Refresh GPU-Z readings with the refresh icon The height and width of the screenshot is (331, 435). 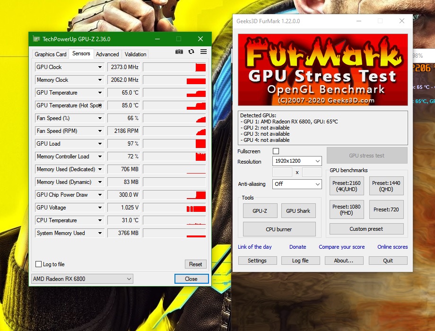(x=191, y=52)
